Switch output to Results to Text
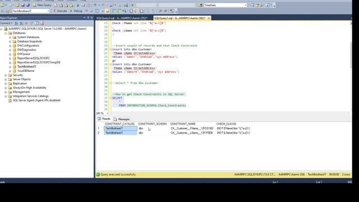Viewport: 359px width, 202px height. pos(131,11)
